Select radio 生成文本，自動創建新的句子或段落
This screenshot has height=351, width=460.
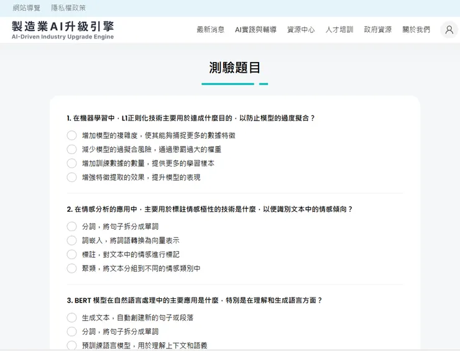tap(71, 317)
